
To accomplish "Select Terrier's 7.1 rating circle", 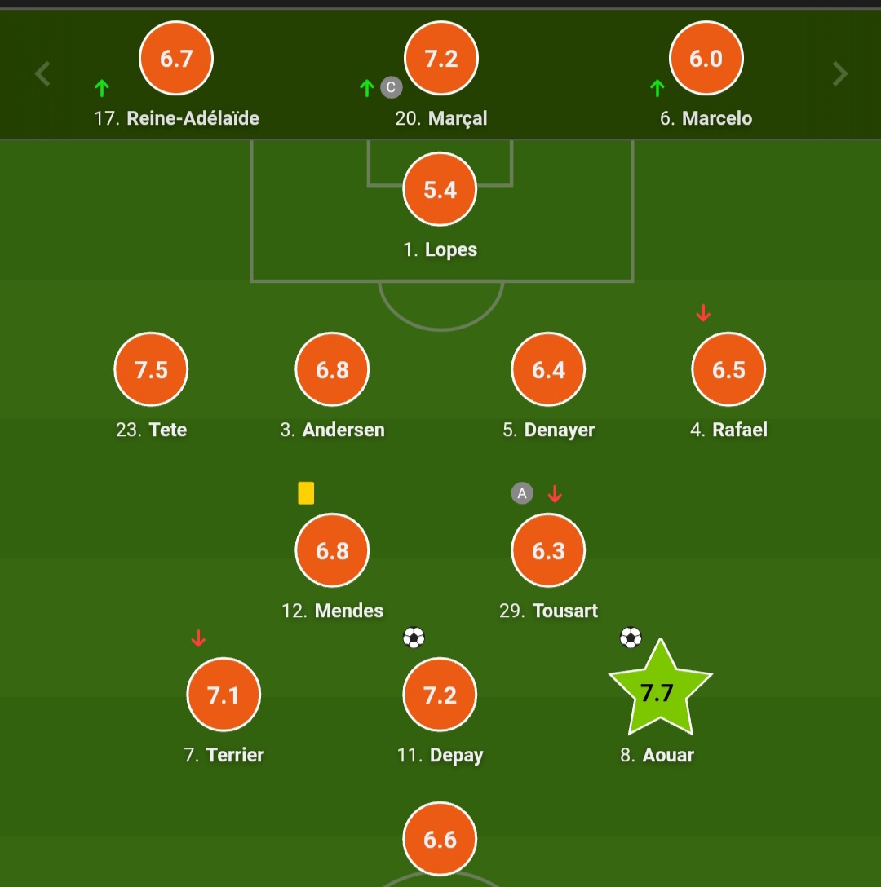I will click(224, 695).
